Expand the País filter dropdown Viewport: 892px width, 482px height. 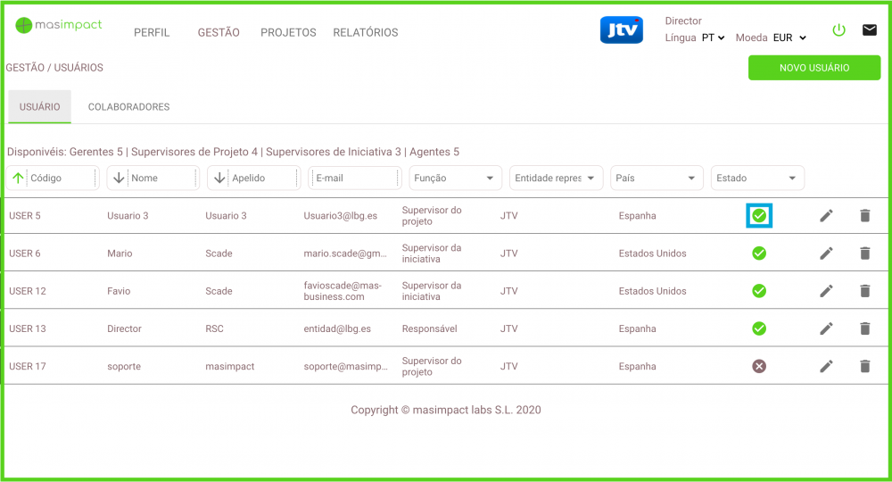tap(657, 179)
